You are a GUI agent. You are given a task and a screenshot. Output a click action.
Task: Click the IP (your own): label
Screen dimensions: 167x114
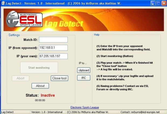[x=27, y=56]
